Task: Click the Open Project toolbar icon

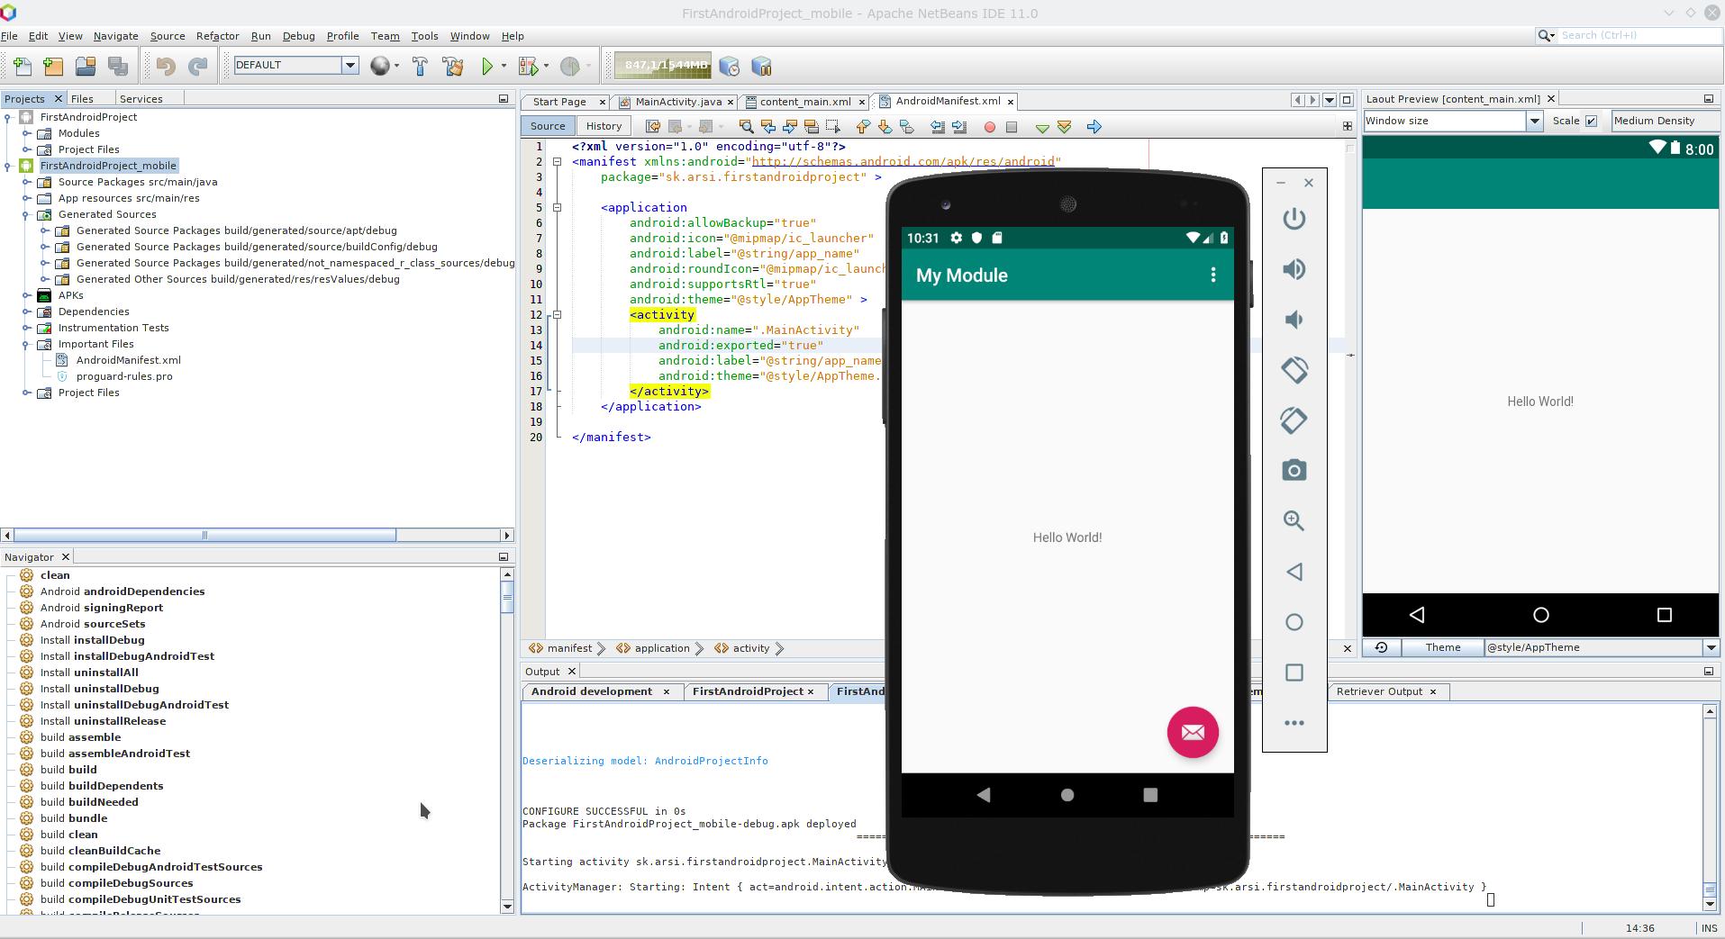Action: (86, 66)
